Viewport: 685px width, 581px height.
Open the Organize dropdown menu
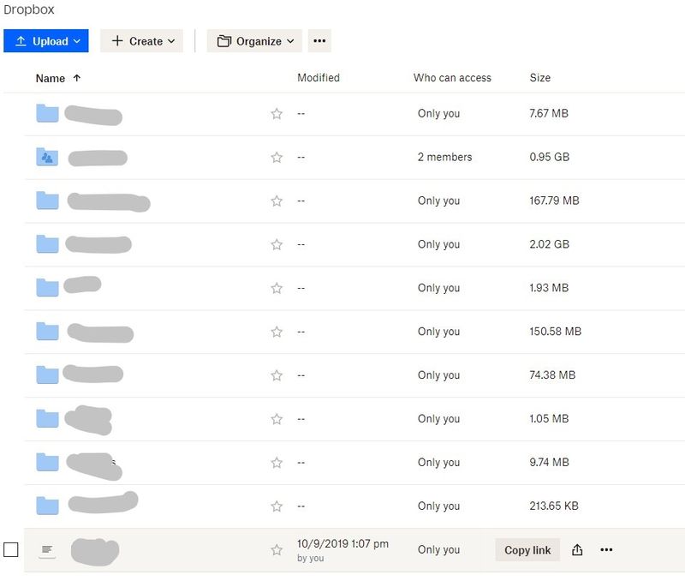coord(255,41)
